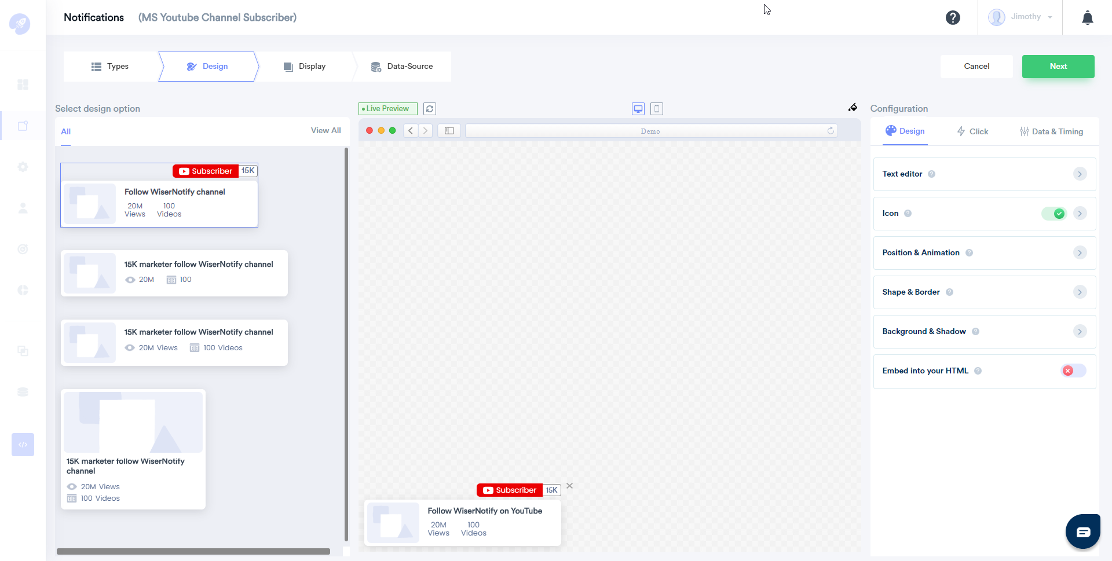Click the Demo address bar
Screen dimensions: 1112x561
pyautogui.click(x=651, y=131)
